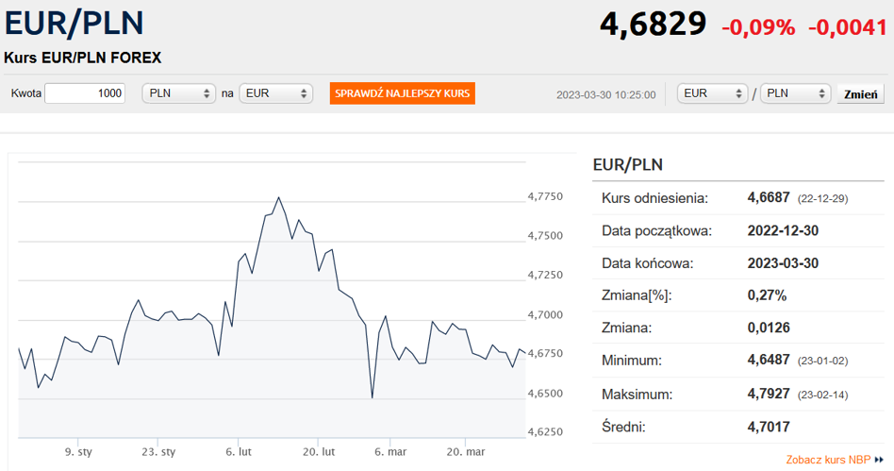Screen dimensions: 894x471
Task: Click the '6. mar' x-axis date label
Action: [x=390, y=452]
